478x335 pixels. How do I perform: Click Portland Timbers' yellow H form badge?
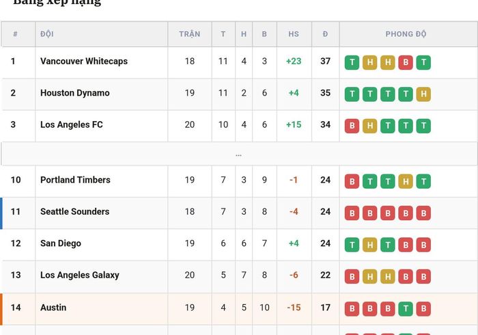pyautogui.click(x=406, y=181)
